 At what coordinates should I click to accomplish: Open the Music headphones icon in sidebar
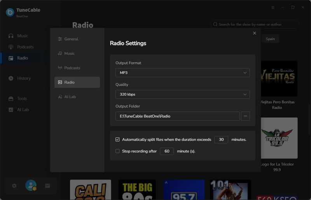(x=11, y=36)
